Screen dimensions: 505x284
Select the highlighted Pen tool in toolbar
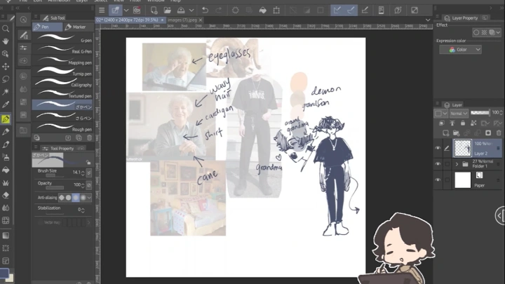(x=6, y=119)
